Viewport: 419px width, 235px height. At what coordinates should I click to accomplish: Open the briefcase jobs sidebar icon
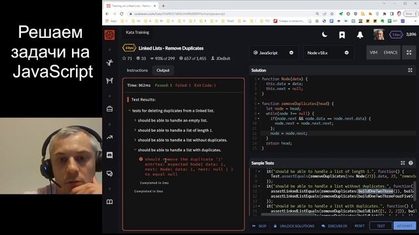point(109,109)
